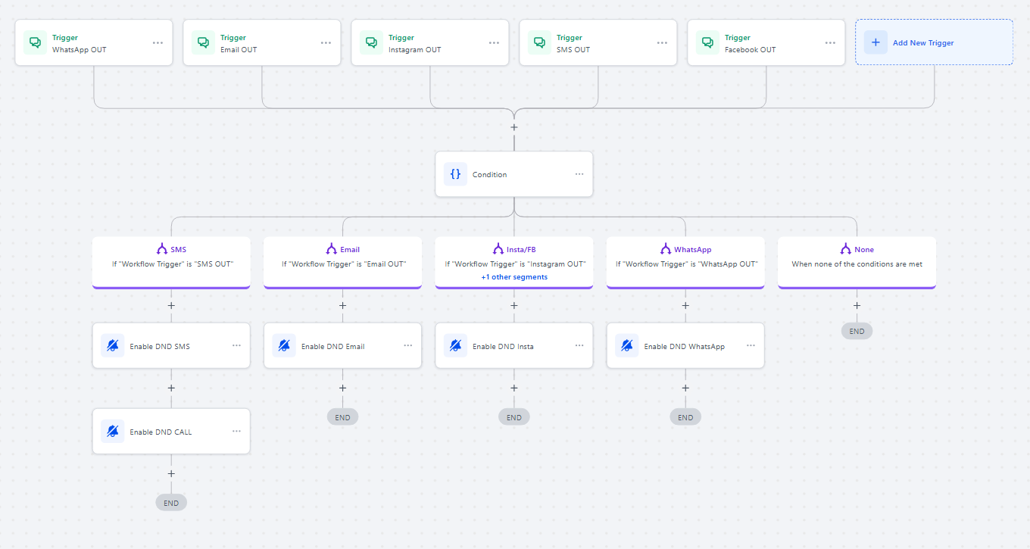Image resolution: width=1030 pixels, height=549 pixels.
Task: Open options menu for Enable DND CALL
Action: pyautogui.click(x=236, y=431)
